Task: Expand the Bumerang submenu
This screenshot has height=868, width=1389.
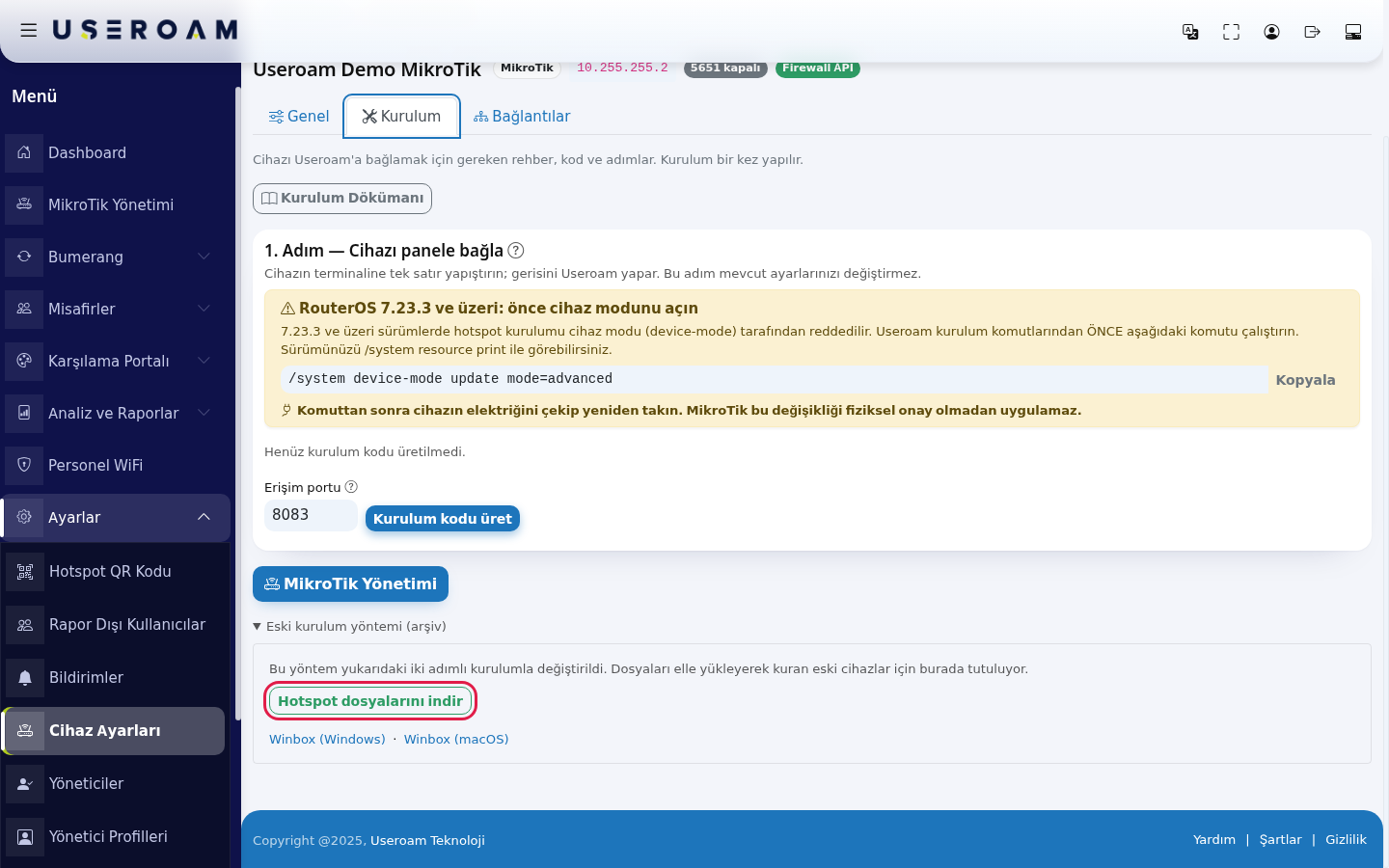Action: click(x=116, y=257)
